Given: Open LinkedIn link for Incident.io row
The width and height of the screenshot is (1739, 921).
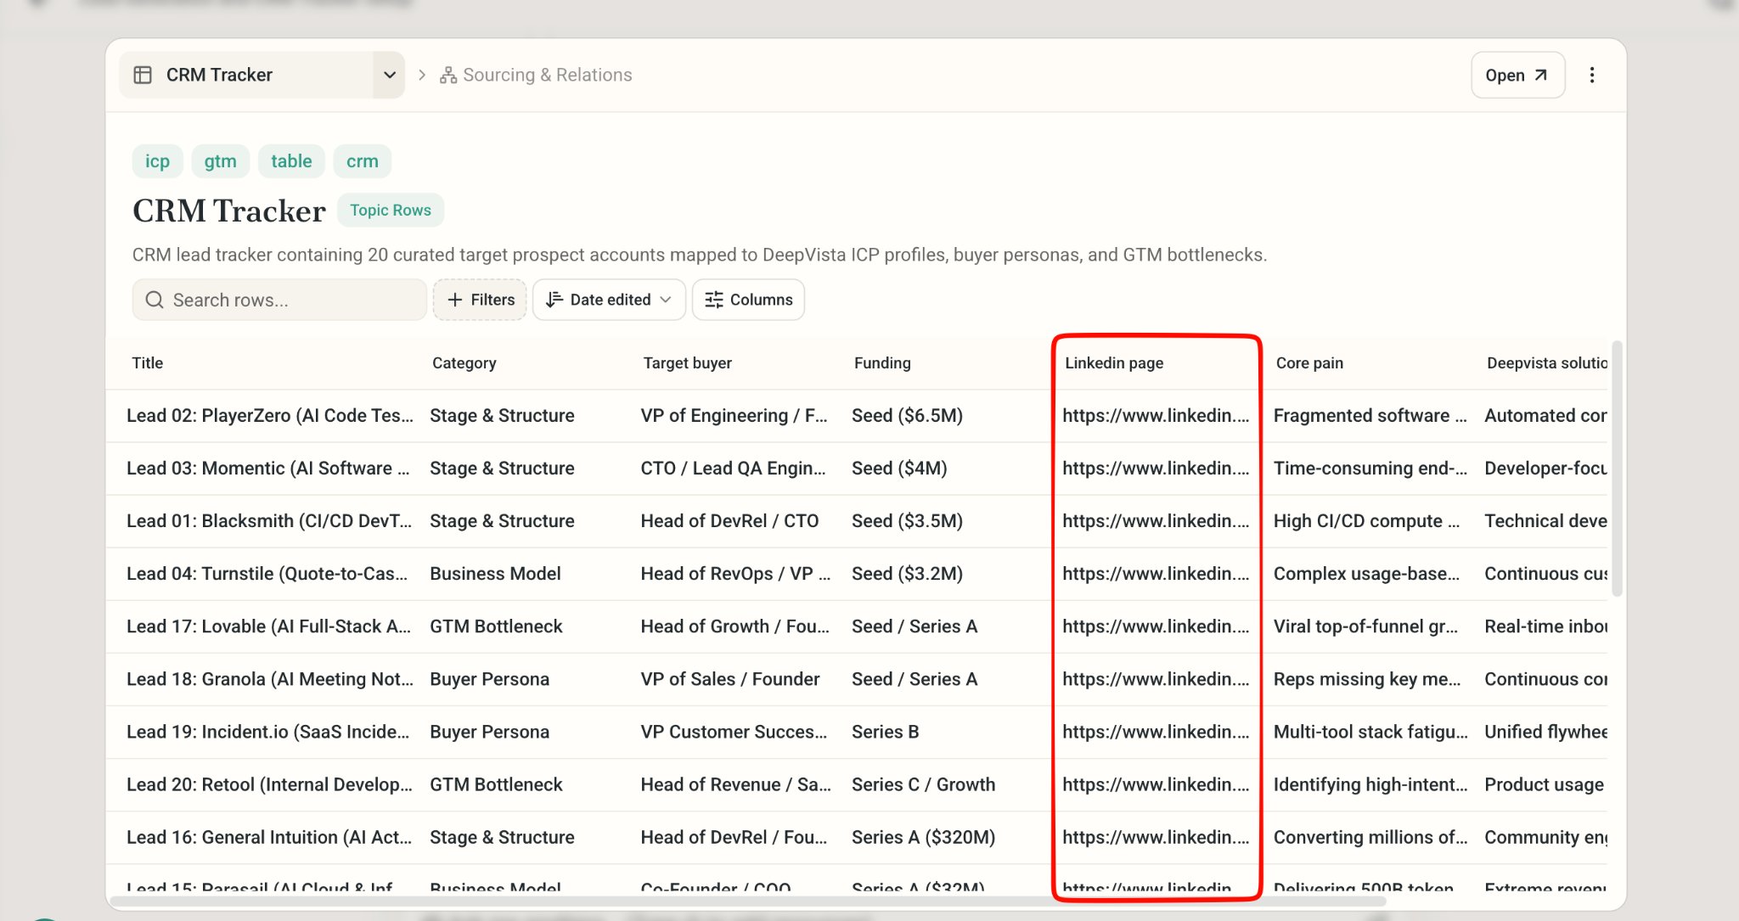Looking at the screenshot, I should coord(1156,731).
